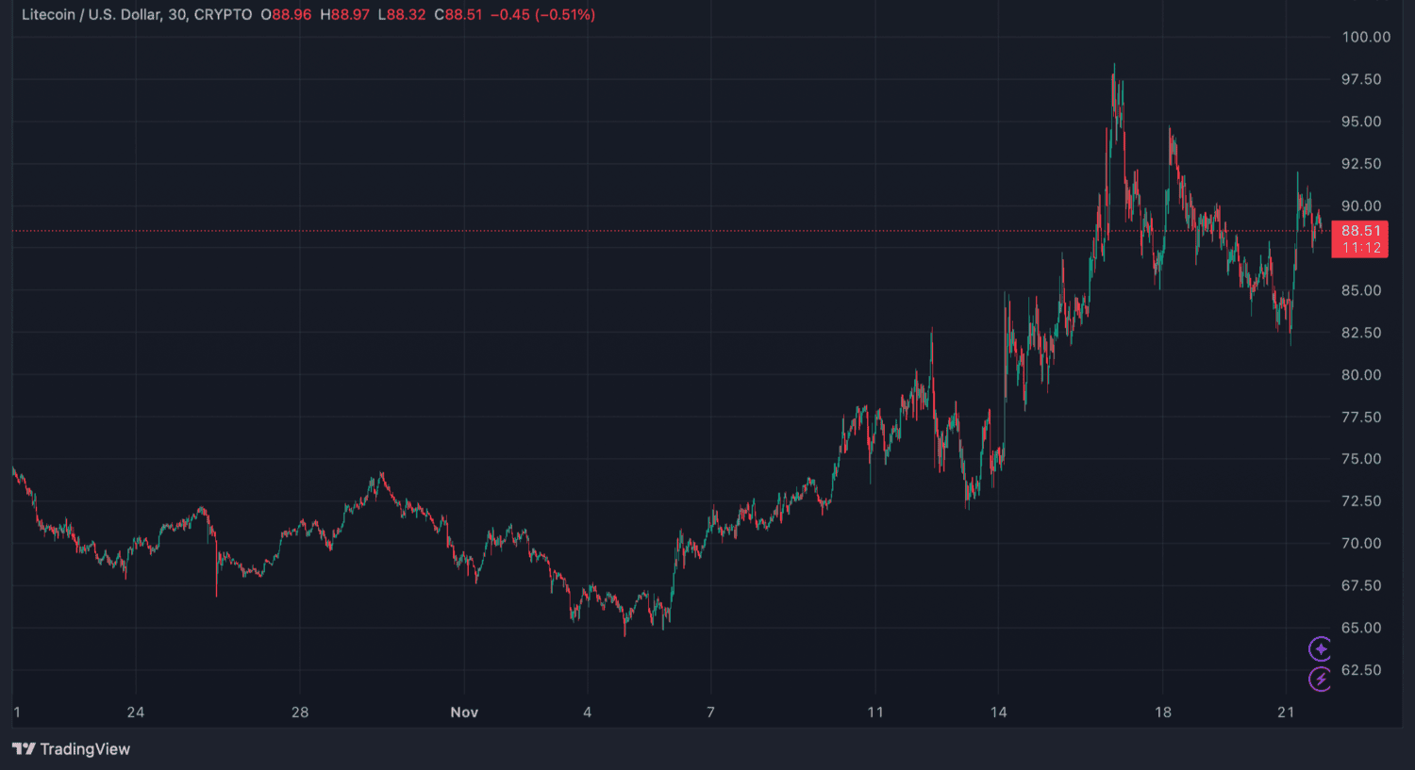Click the H88.97 high value
This screenshot has width=1415, height=770.
(x=345, y=15)
